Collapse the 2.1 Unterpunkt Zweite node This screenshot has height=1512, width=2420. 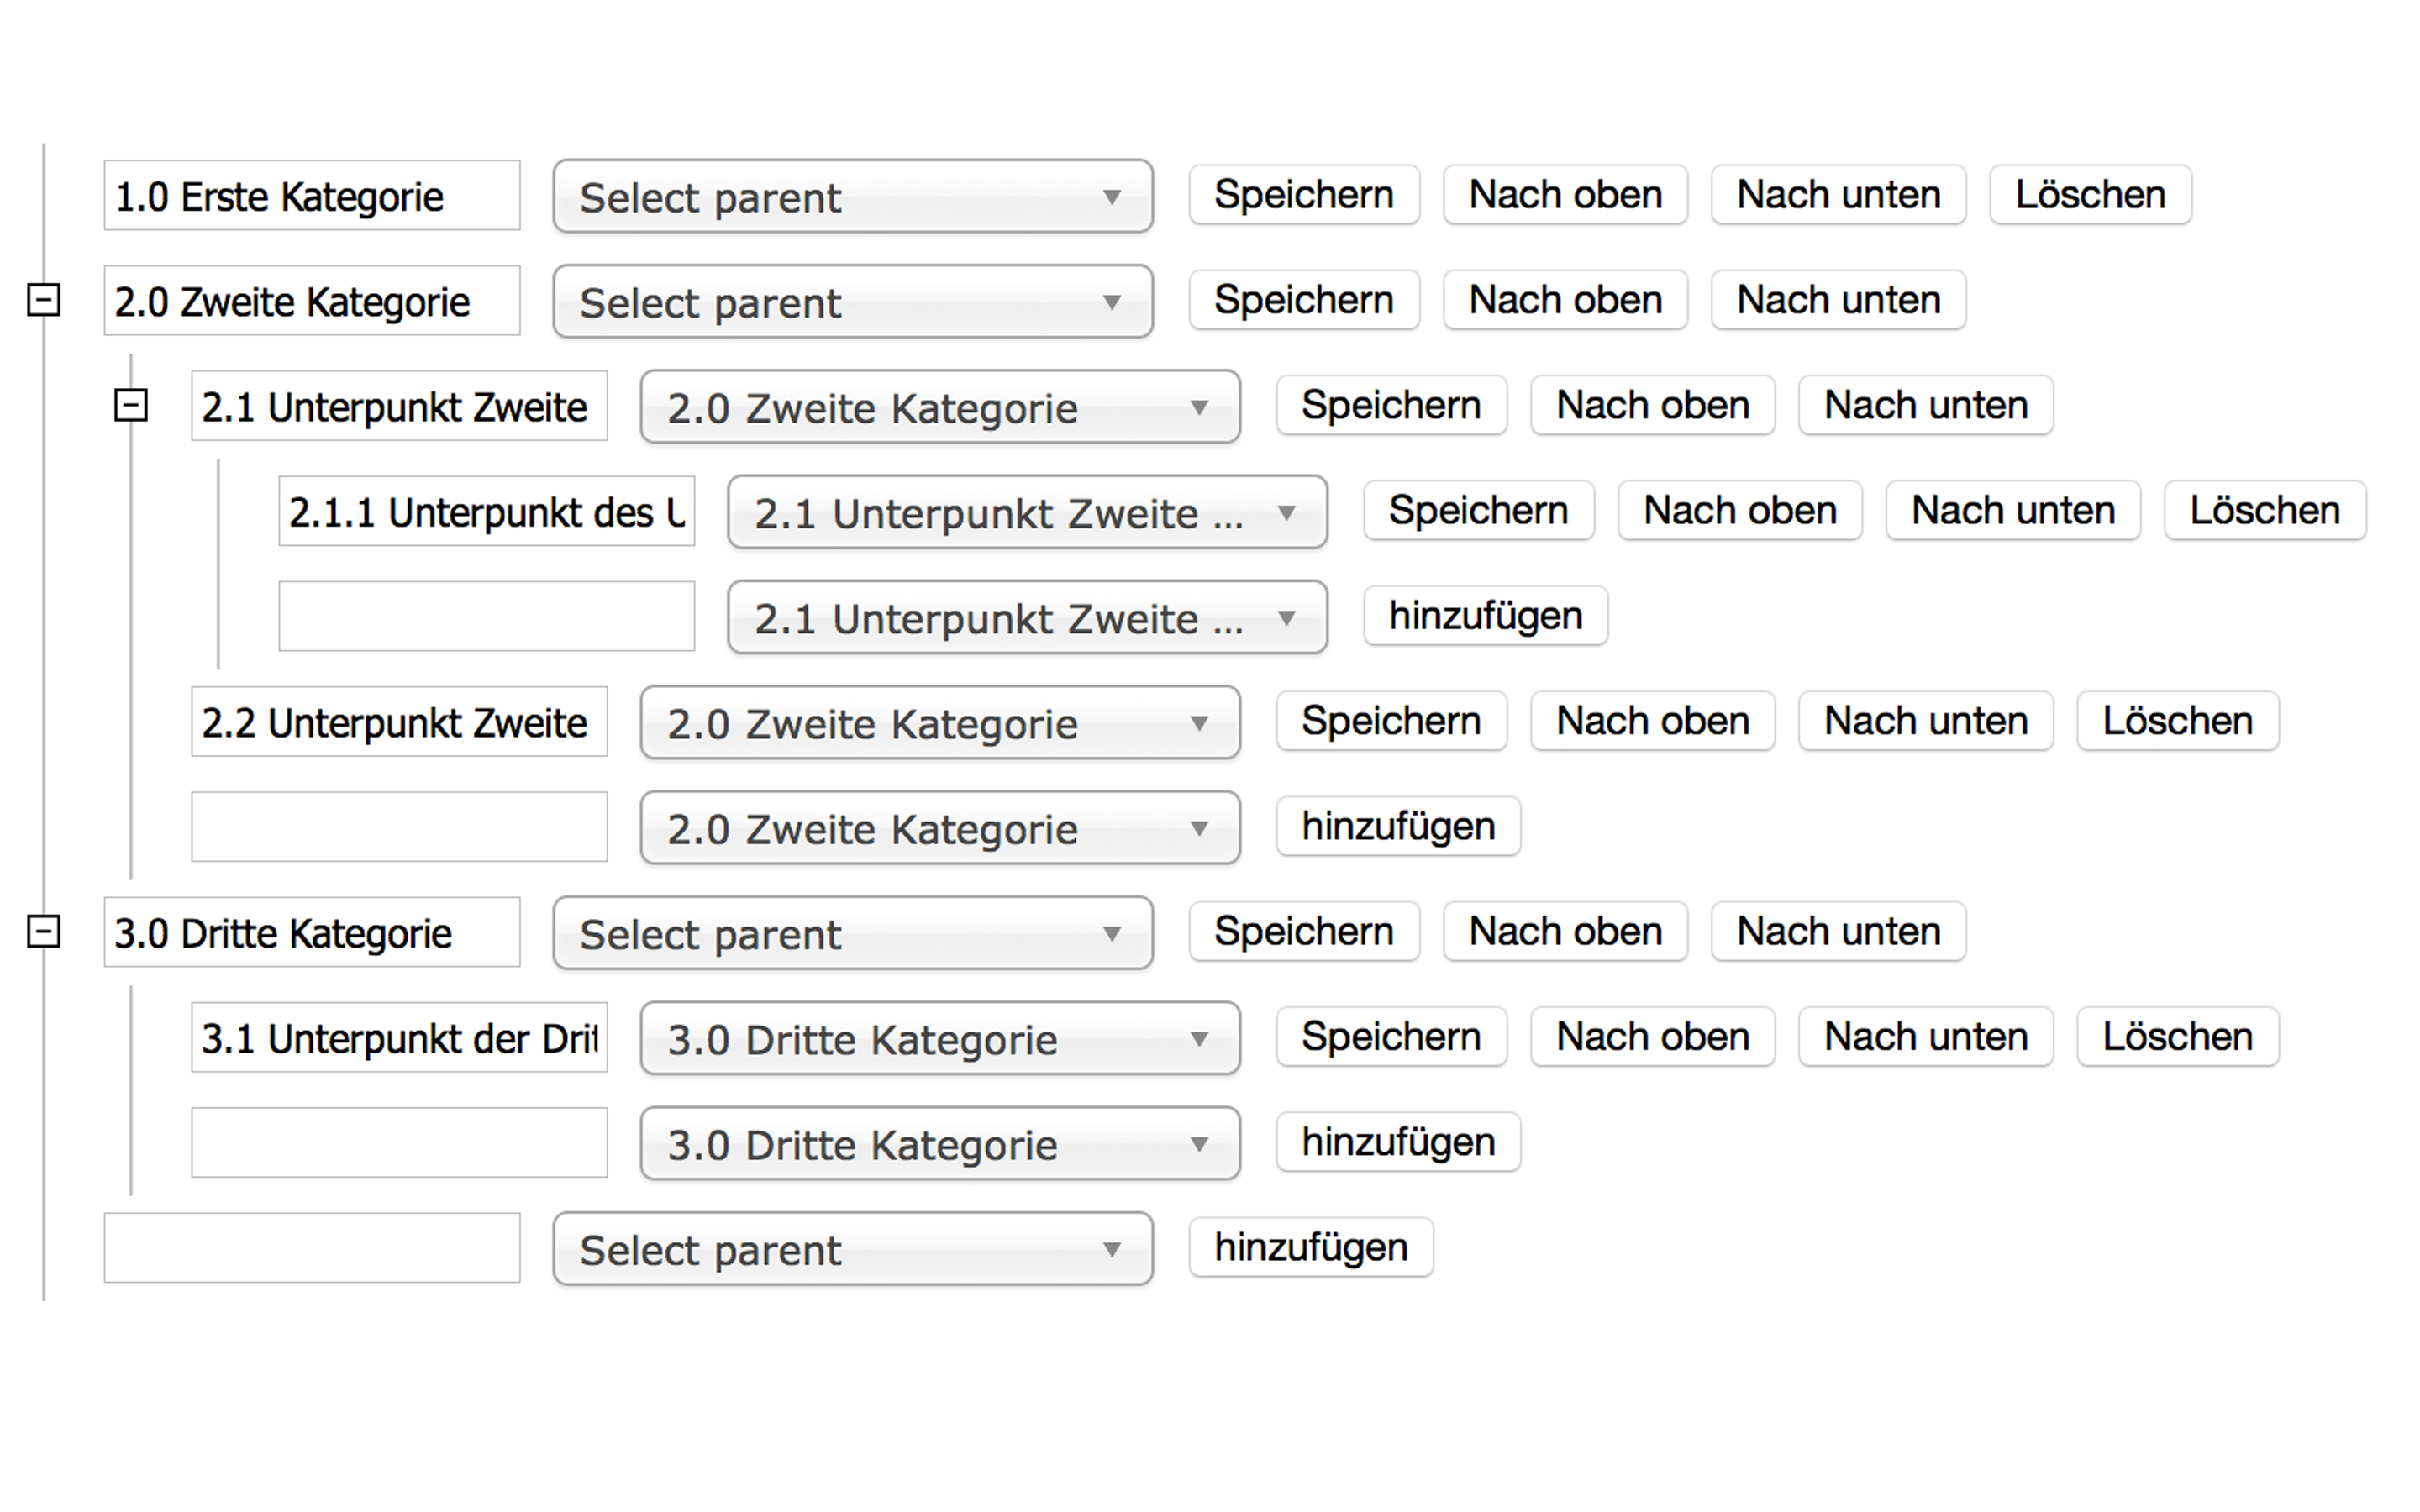[x=131, y=405]
